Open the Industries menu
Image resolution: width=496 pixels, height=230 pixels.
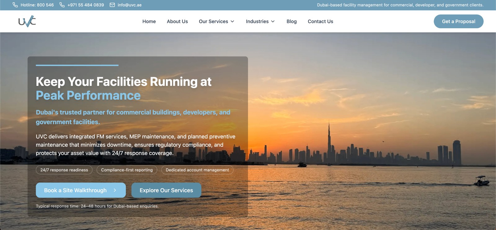click(x=260, y=21)
